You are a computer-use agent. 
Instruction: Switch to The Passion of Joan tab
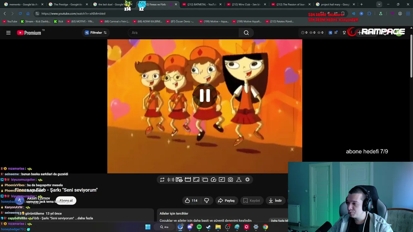pyautogui.click(x=291, y=5)
